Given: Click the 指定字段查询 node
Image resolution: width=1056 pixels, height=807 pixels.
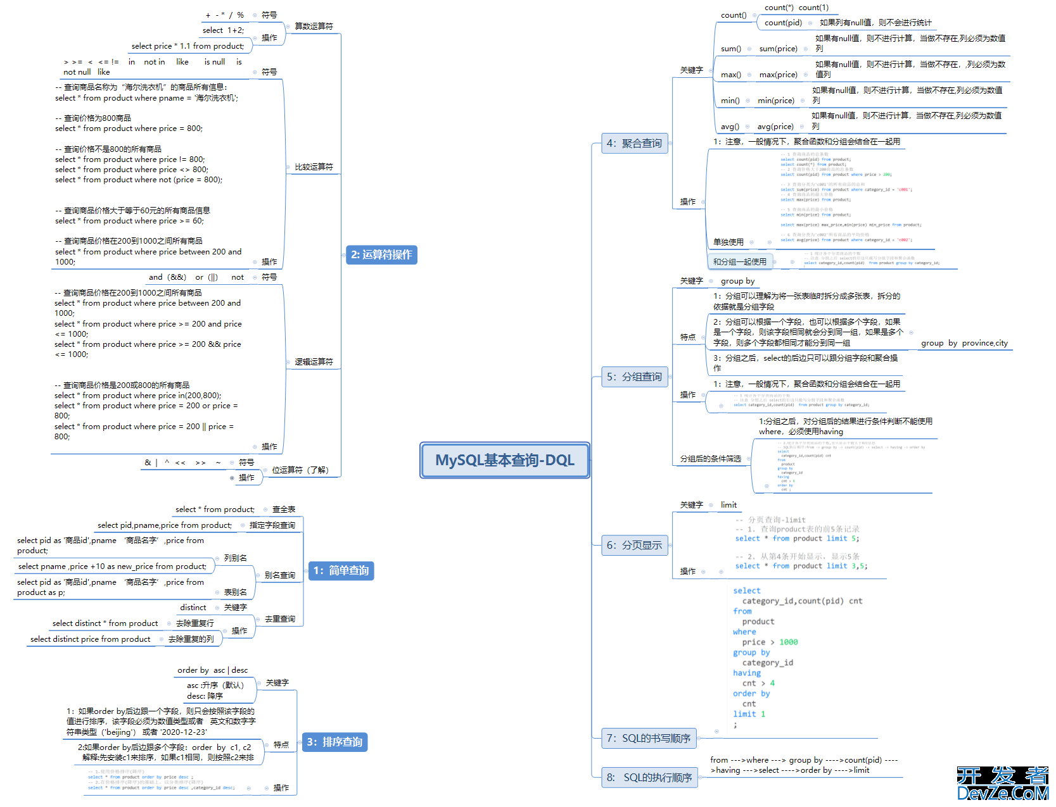Looking at the screenshot, I should 272,525.
